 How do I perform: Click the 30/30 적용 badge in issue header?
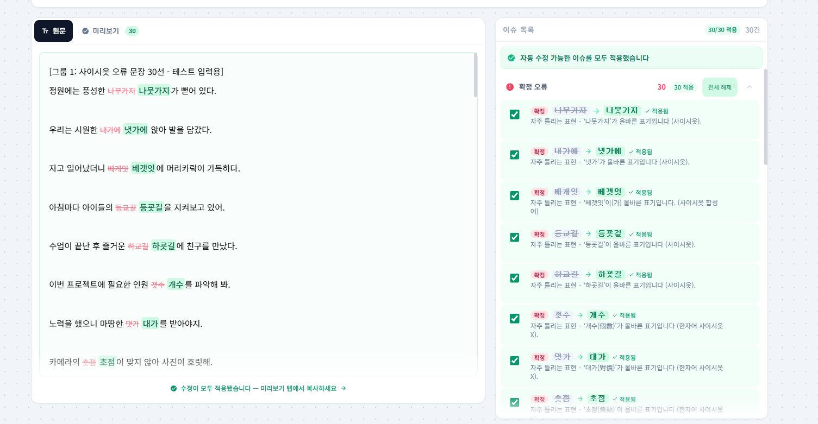[x=722, y=30]
